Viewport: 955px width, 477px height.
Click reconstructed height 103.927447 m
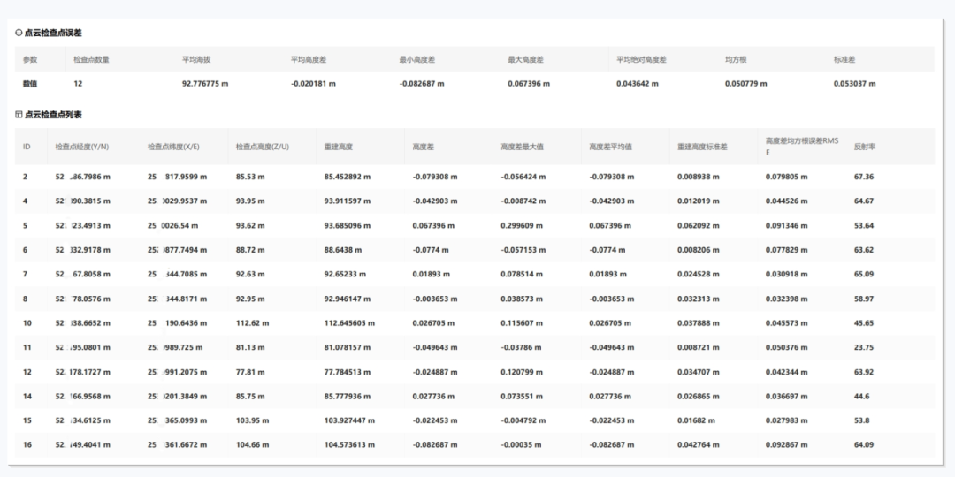coord(349,420)
